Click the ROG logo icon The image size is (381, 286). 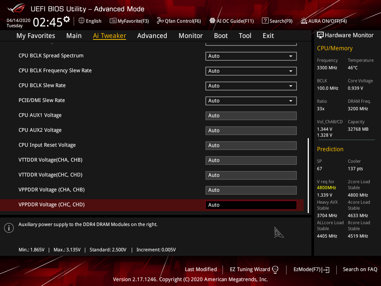point(16,9)
